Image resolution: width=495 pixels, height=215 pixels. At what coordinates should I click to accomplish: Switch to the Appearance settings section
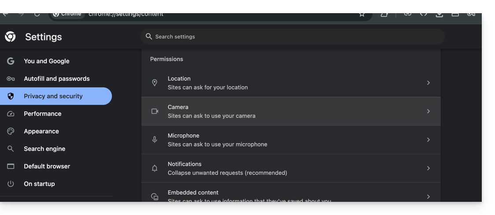[x=41, y=131]
